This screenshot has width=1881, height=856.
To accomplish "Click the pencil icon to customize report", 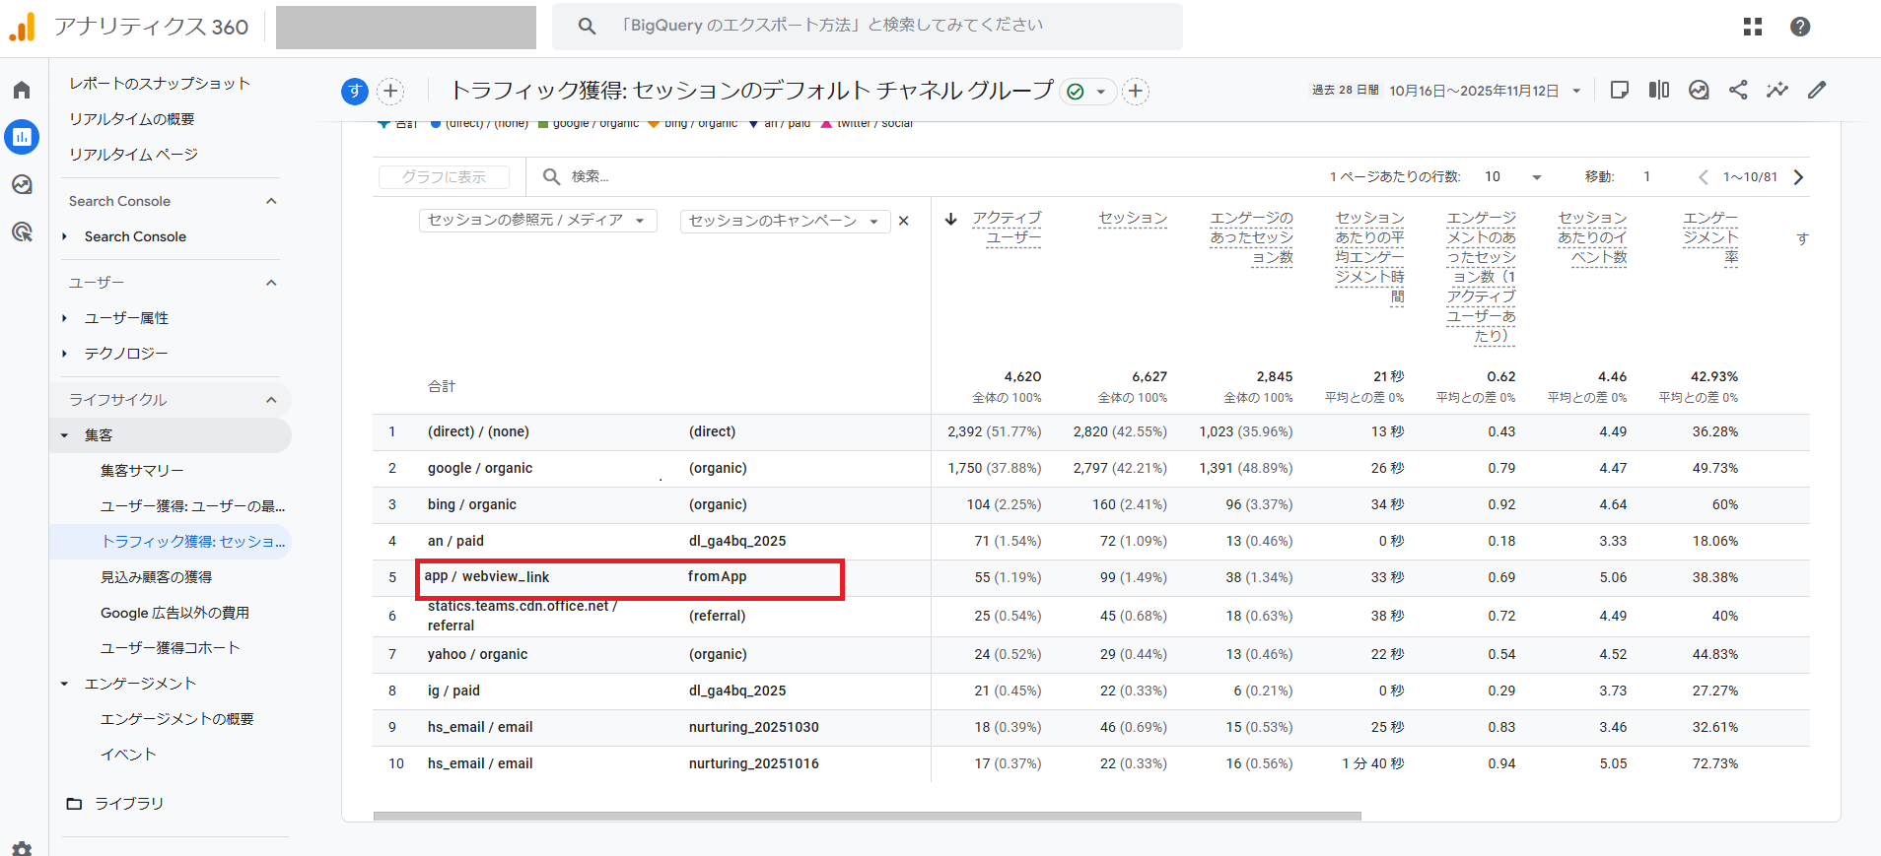I will (1816, 91).
